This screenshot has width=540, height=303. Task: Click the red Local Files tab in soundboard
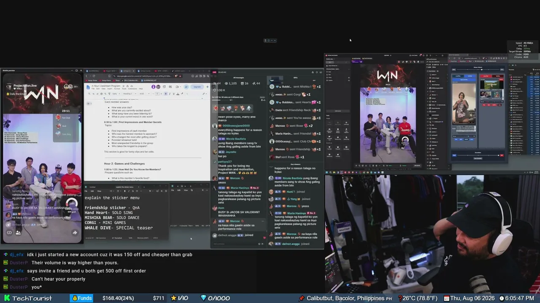[485, 76]
